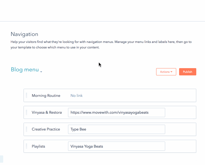205x165 pixels.
Task: Click the Creative Practice menu label
Action: pos(46,129)
